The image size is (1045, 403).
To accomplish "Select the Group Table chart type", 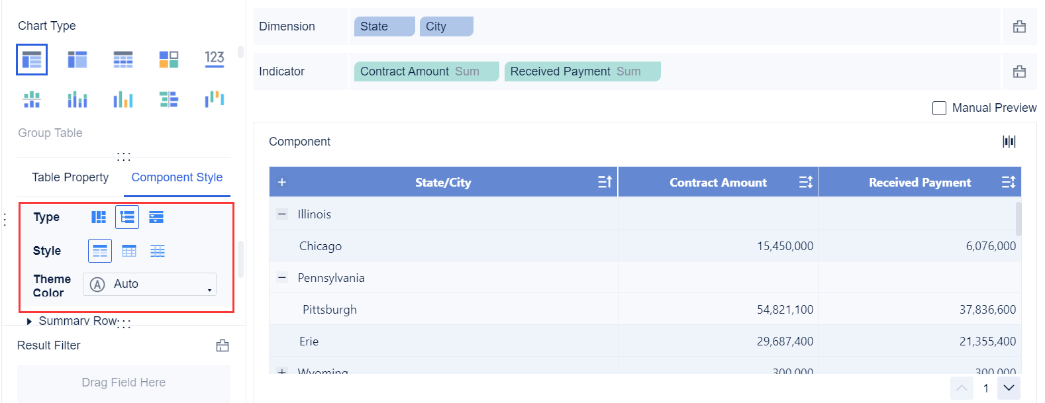I will click(x=32, y=60).
